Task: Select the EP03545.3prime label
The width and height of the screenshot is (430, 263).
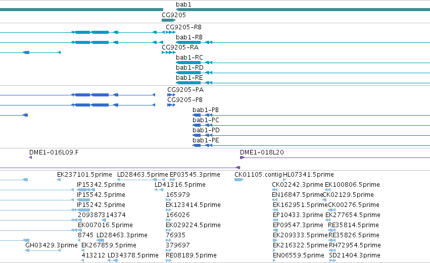Action: coord(195,175)
